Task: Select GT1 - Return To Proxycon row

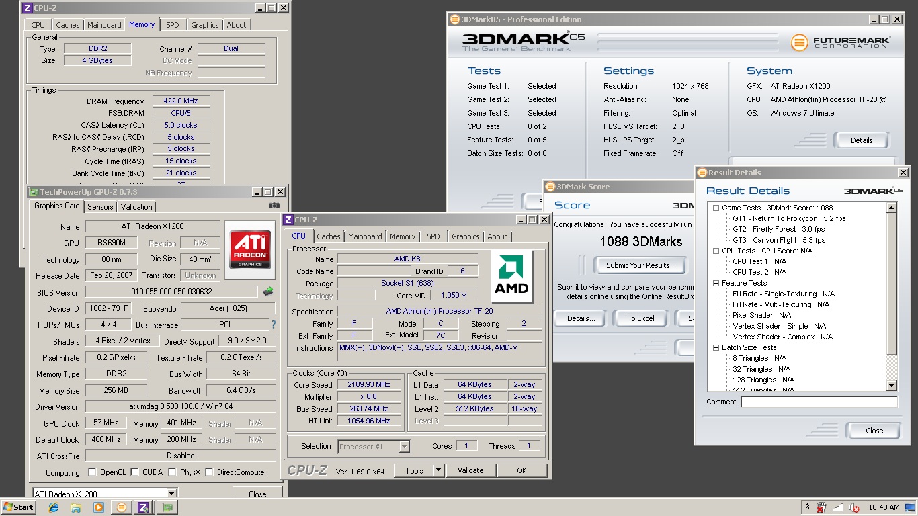Action: coord(789,218)
